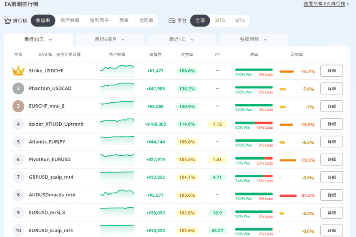The width and height of the screenshot is (356, 237).
Task: Switch the platform filter to MT5
Action: (220, 21)
